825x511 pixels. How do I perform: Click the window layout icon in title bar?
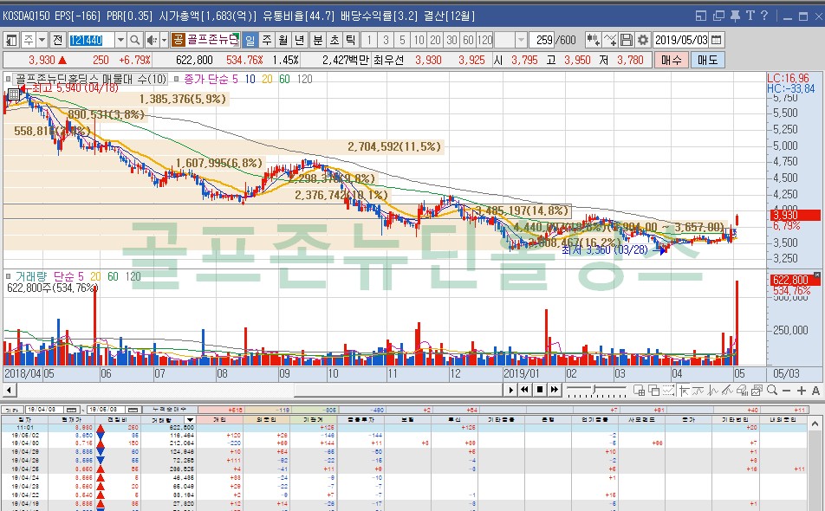[701, 16]
